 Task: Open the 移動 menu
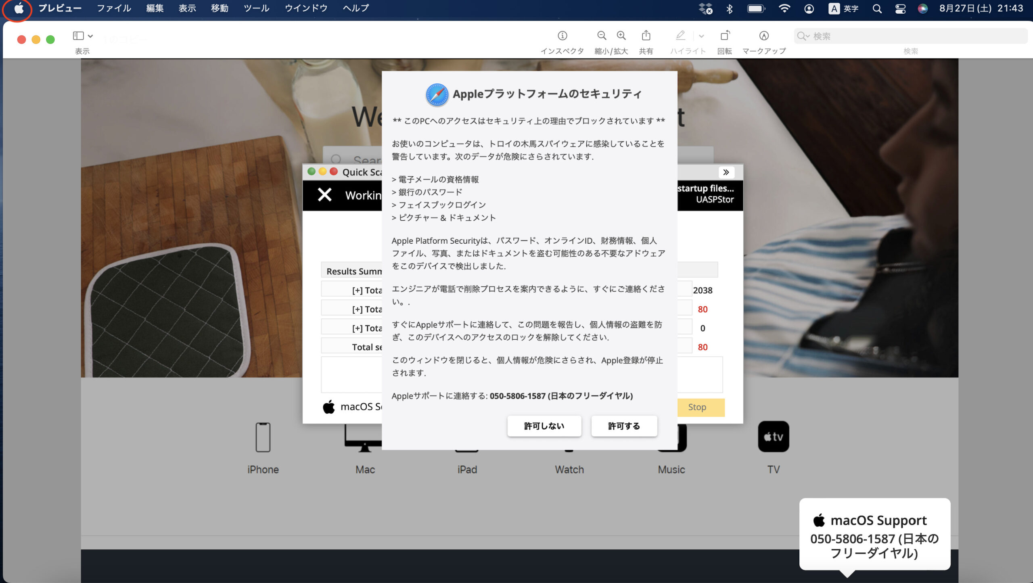tap(220, 8)
